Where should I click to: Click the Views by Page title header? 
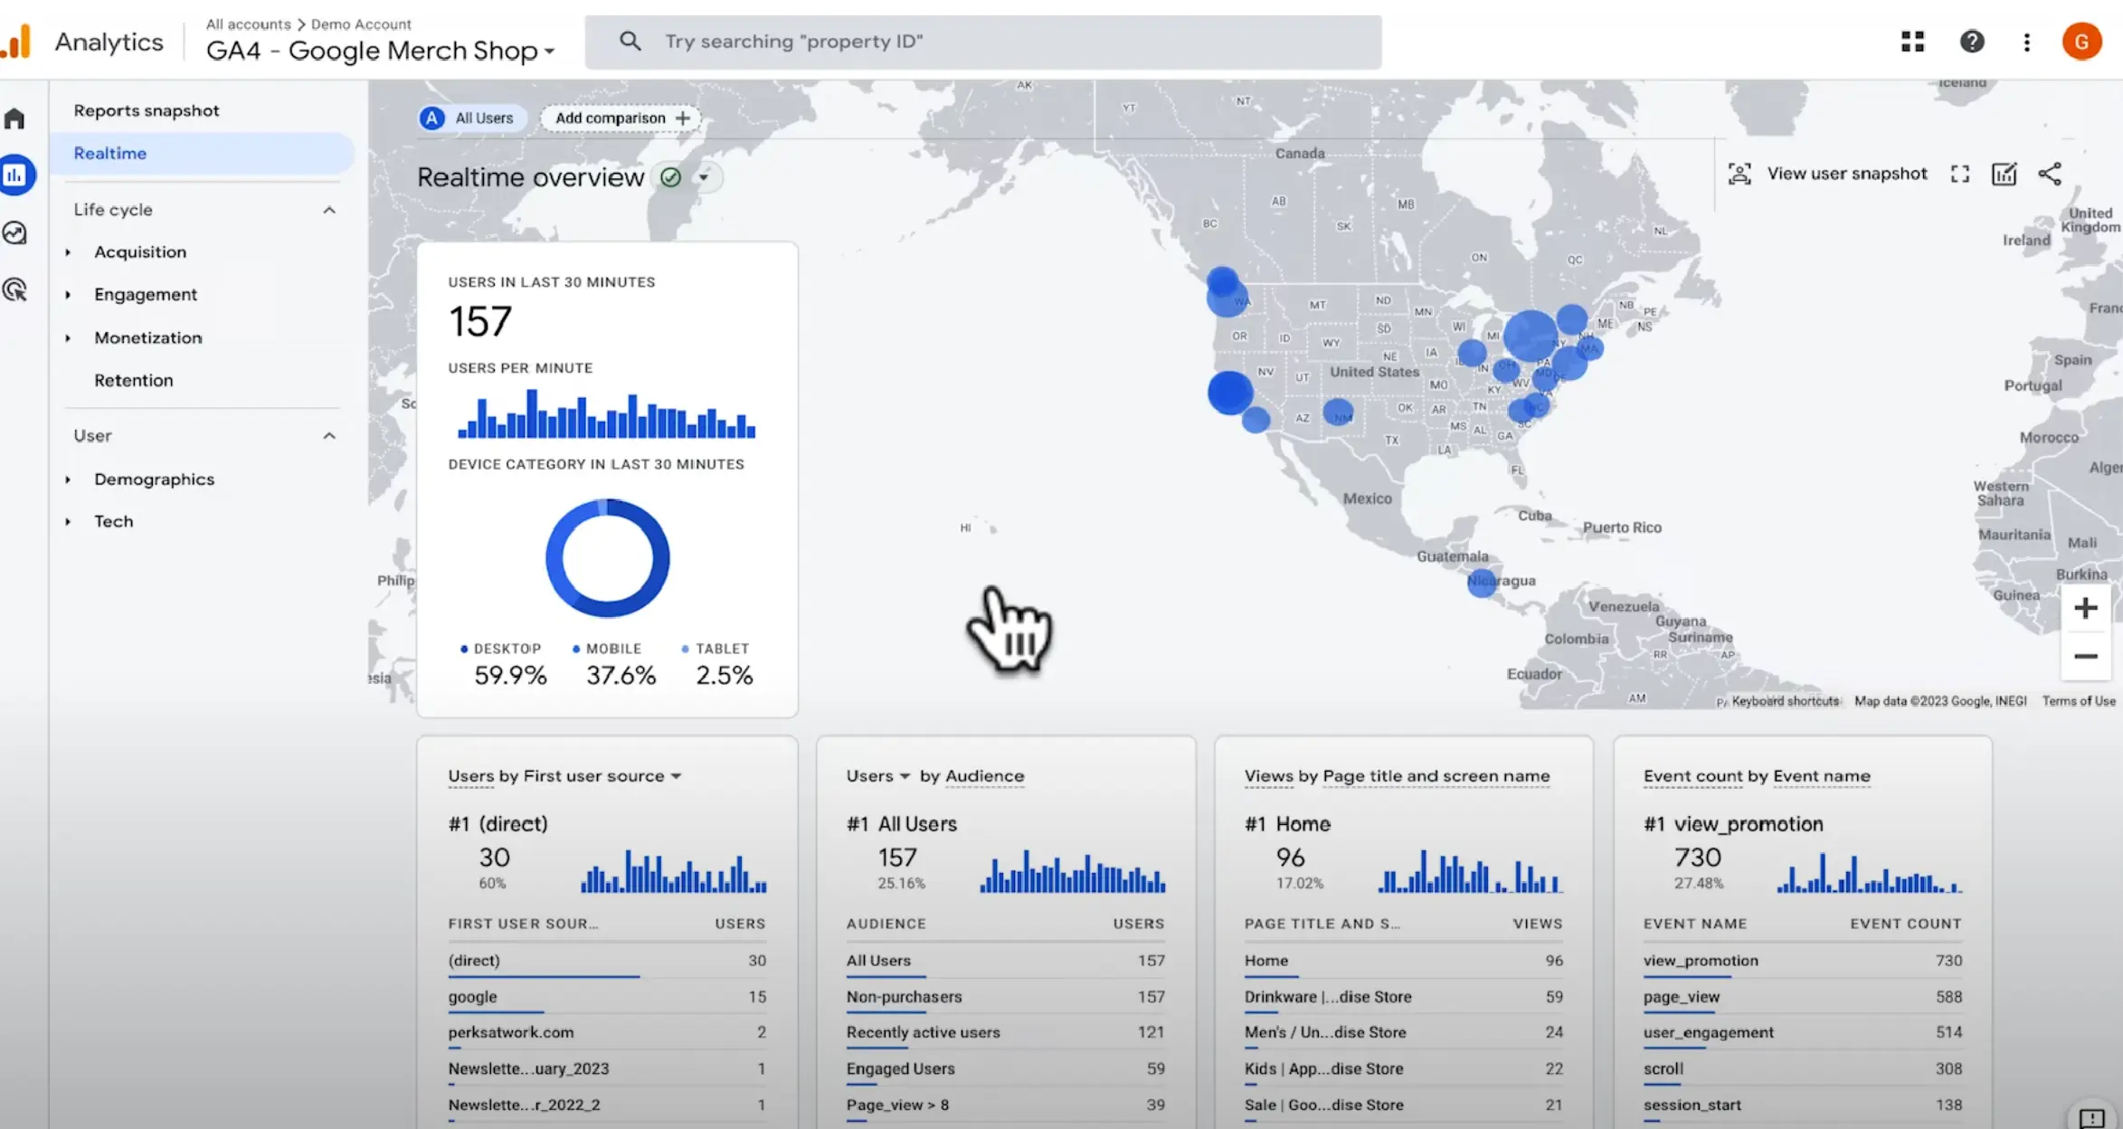point(1397,776)
